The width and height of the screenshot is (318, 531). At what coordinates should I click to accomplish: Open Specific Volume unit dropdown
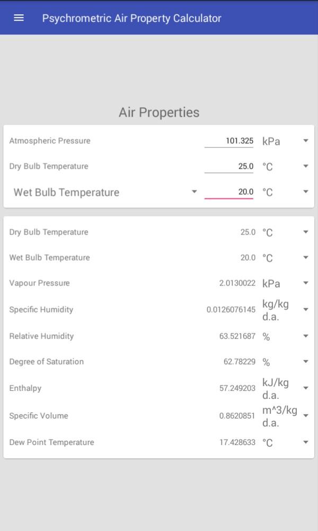tap(305, 416)
